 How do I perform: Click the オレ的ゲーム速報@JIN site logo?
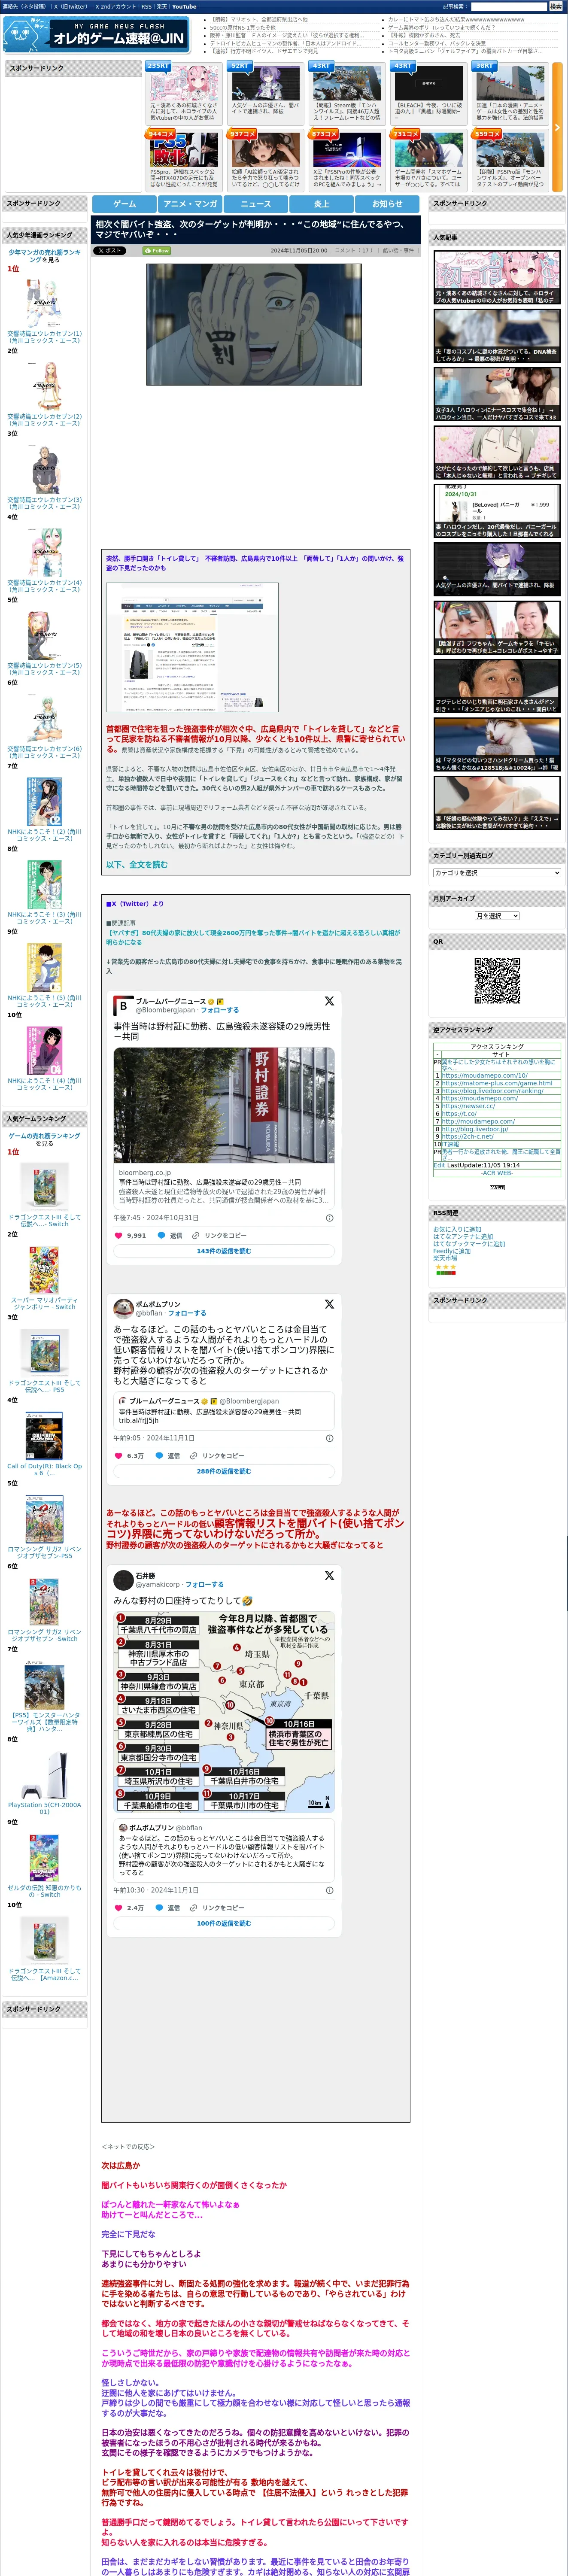pos(96,36)
